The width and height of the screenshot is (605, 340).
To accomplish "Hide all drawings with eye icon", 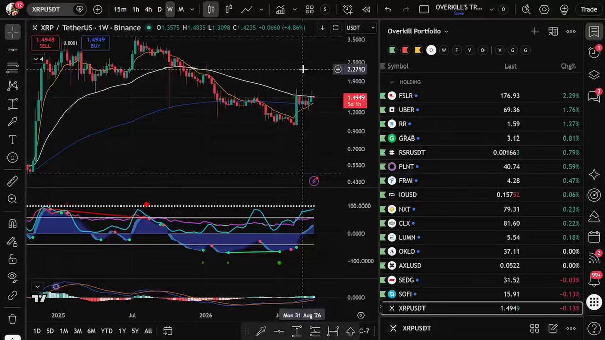I will (13, 277).
